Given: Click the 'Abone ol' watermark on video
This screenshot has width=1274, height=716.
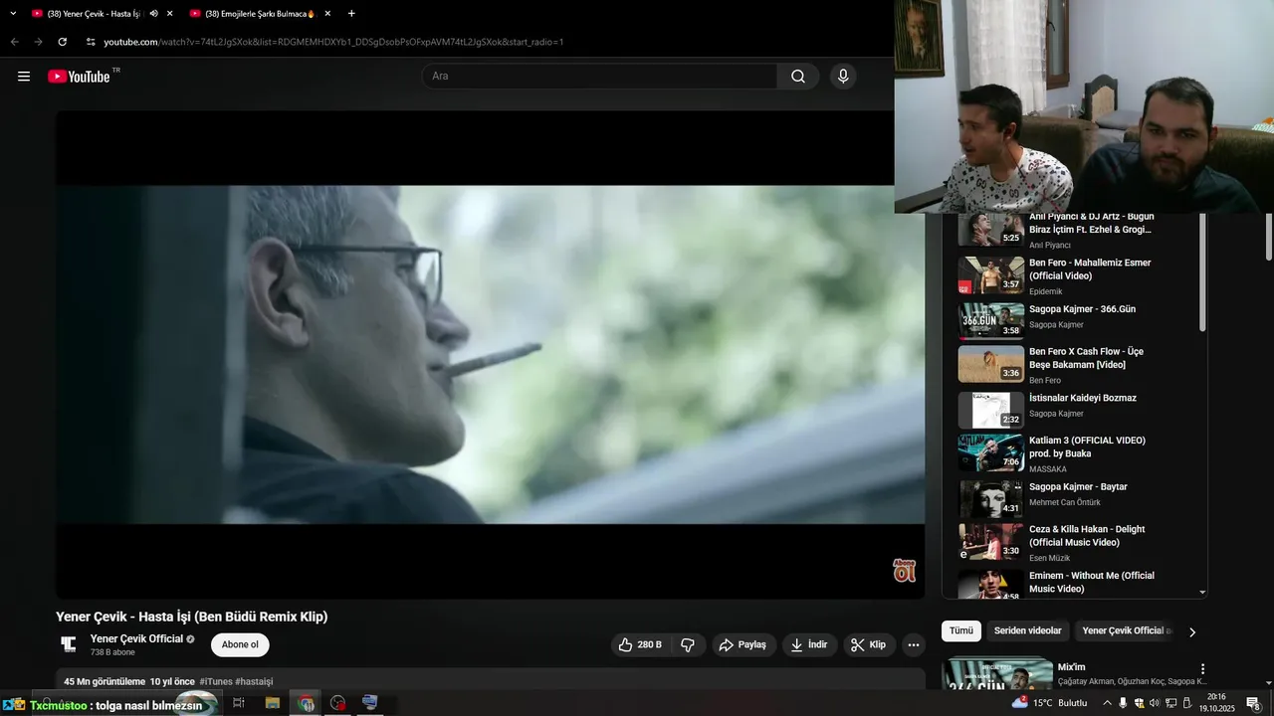Looking at the screenshot, I should click(x=904, y=571).
